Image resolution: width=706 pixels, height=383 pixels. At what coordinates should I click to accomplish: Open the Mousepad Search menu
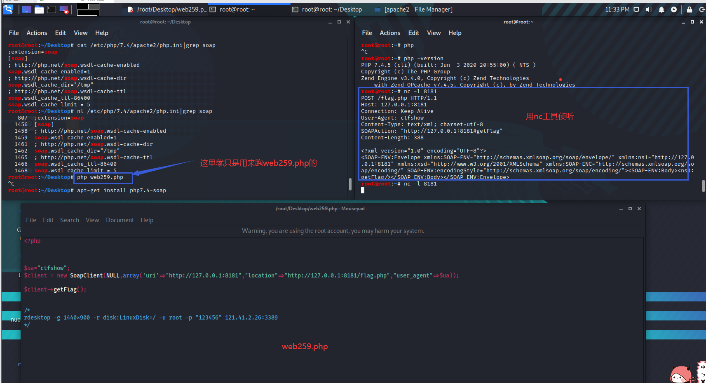pyautogui.click(x=70, y=220)
